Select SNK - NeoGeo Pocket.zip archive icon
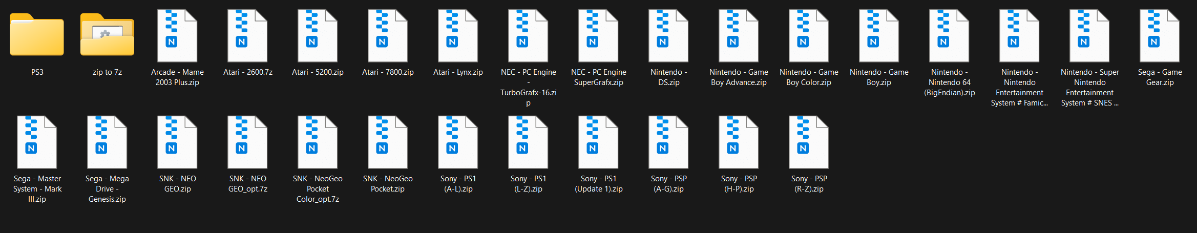The width and height of the screenshot is (1197, 233). tap(388, 142)
